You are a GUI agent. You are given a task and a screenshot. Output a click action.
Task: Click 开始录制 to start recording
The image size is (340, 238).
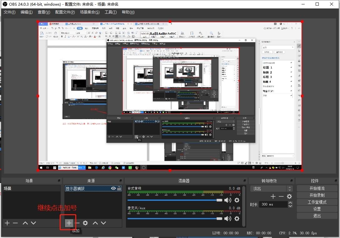tap(317, 195)
